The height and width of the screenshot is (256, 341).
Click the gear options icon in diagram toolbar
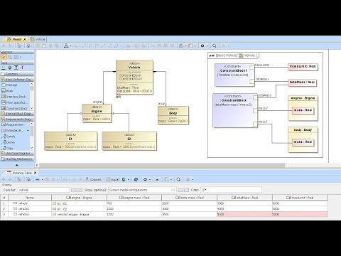(202, 46)
